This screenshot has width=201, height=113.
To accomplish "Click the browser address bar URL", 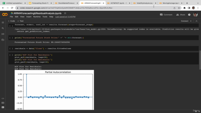I will pos(66,8).
